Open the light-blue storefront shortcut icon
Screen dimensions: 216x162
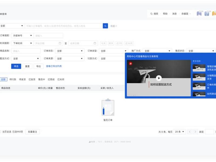(207, 13)
